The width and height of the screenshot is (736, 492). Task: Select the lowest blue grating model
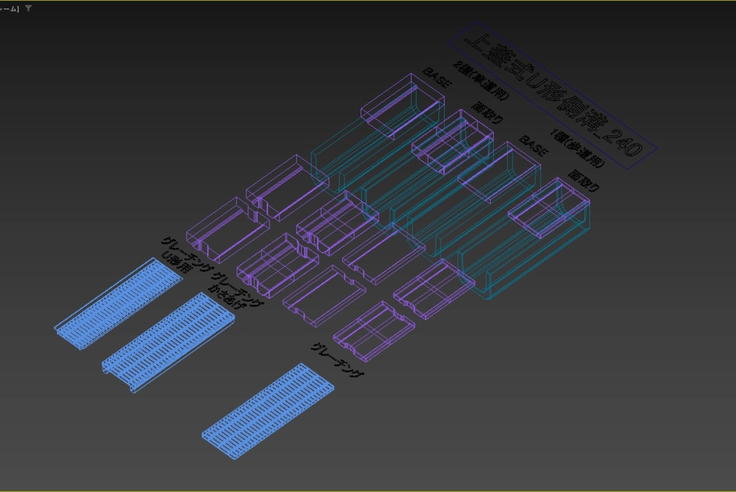click(268, 411)
